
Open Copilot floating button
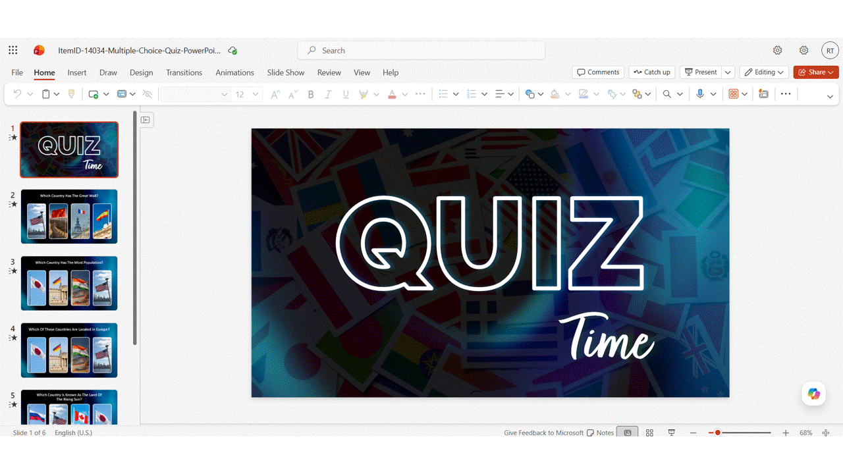tap(814, 394)
